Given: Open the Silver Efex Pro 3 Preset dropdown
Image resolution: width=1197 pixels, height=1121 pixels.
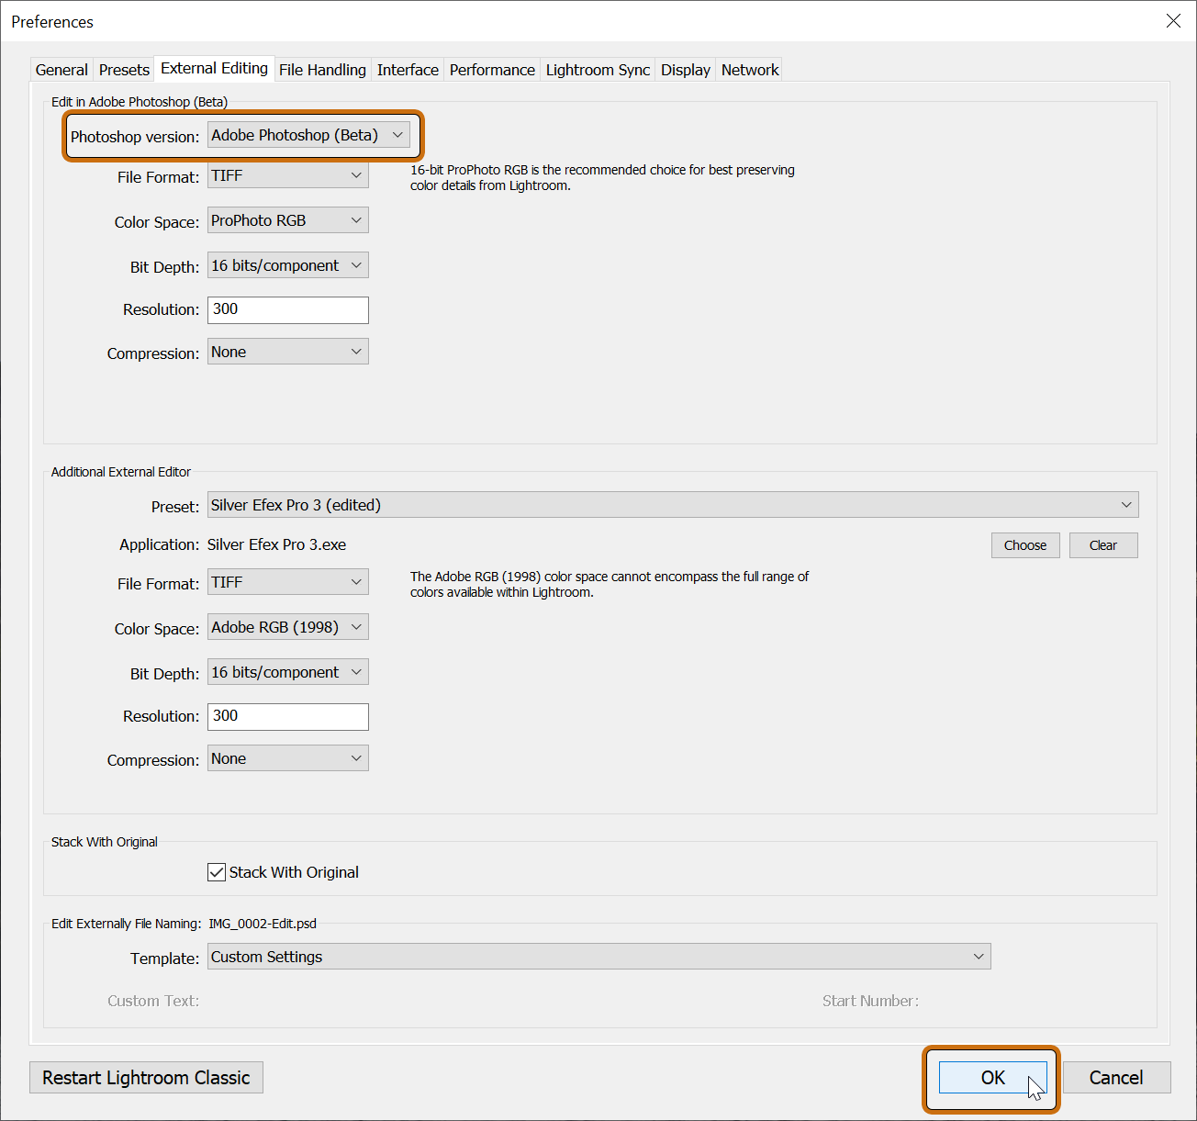Looking at the screenshot, I should pyautogui.click(x=673, y=505).
